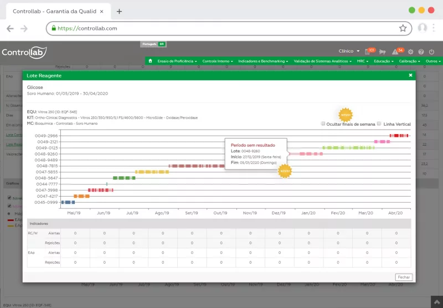Enable Linha Vertical checkbox
Screen dimensions: 443x308
(379, 124)
